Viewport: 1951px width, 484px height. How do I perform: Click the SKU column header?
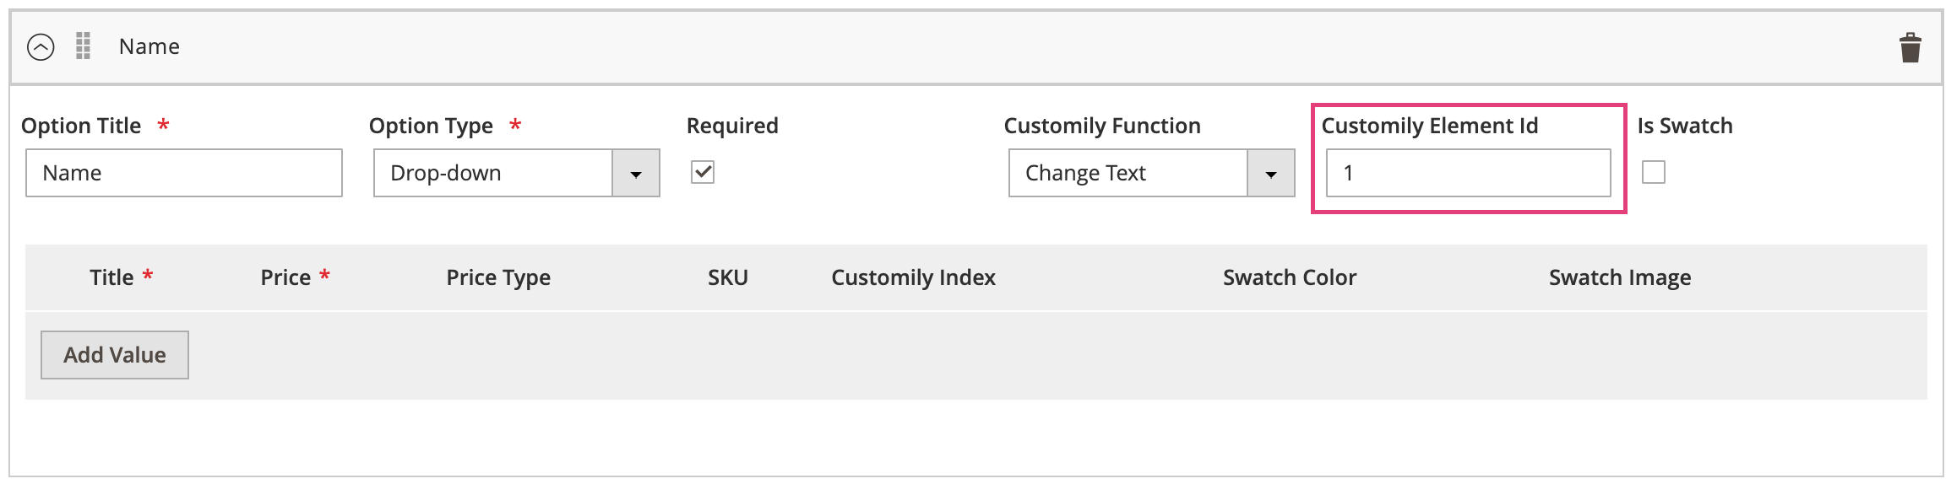pos(727,277)
